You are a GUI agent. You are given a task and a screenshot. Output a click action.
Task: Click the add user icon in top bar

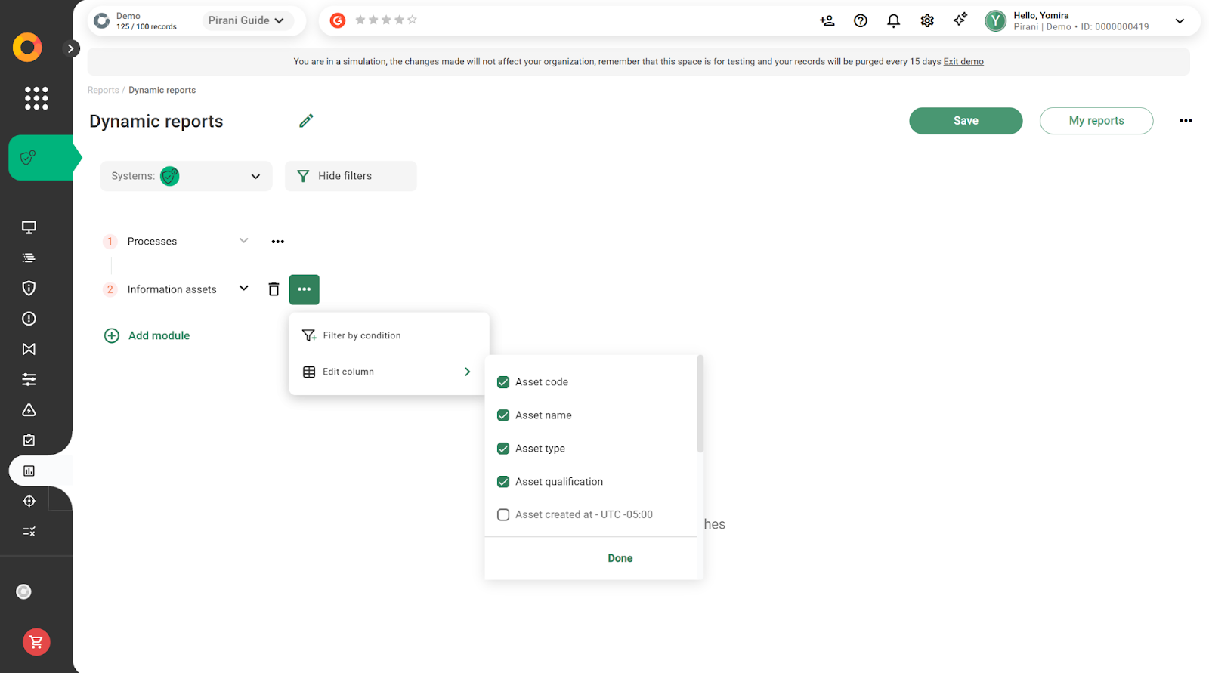pos(827,21)
